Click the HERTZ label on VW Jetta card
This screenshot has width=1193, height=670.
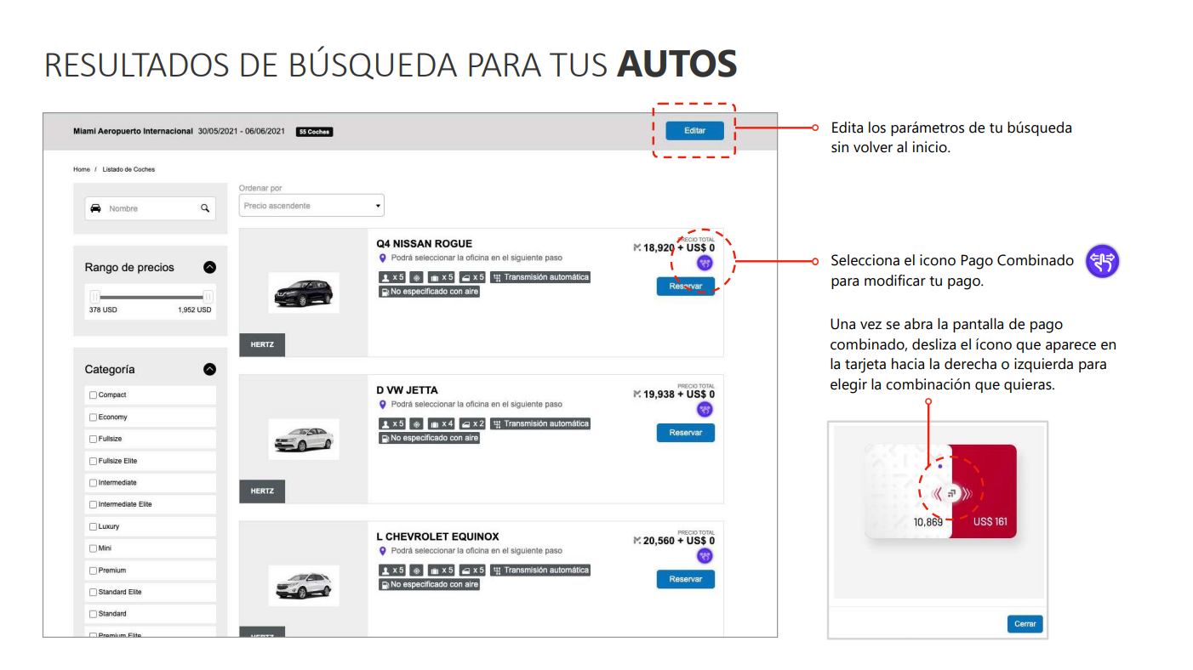(x=262, y=491)
